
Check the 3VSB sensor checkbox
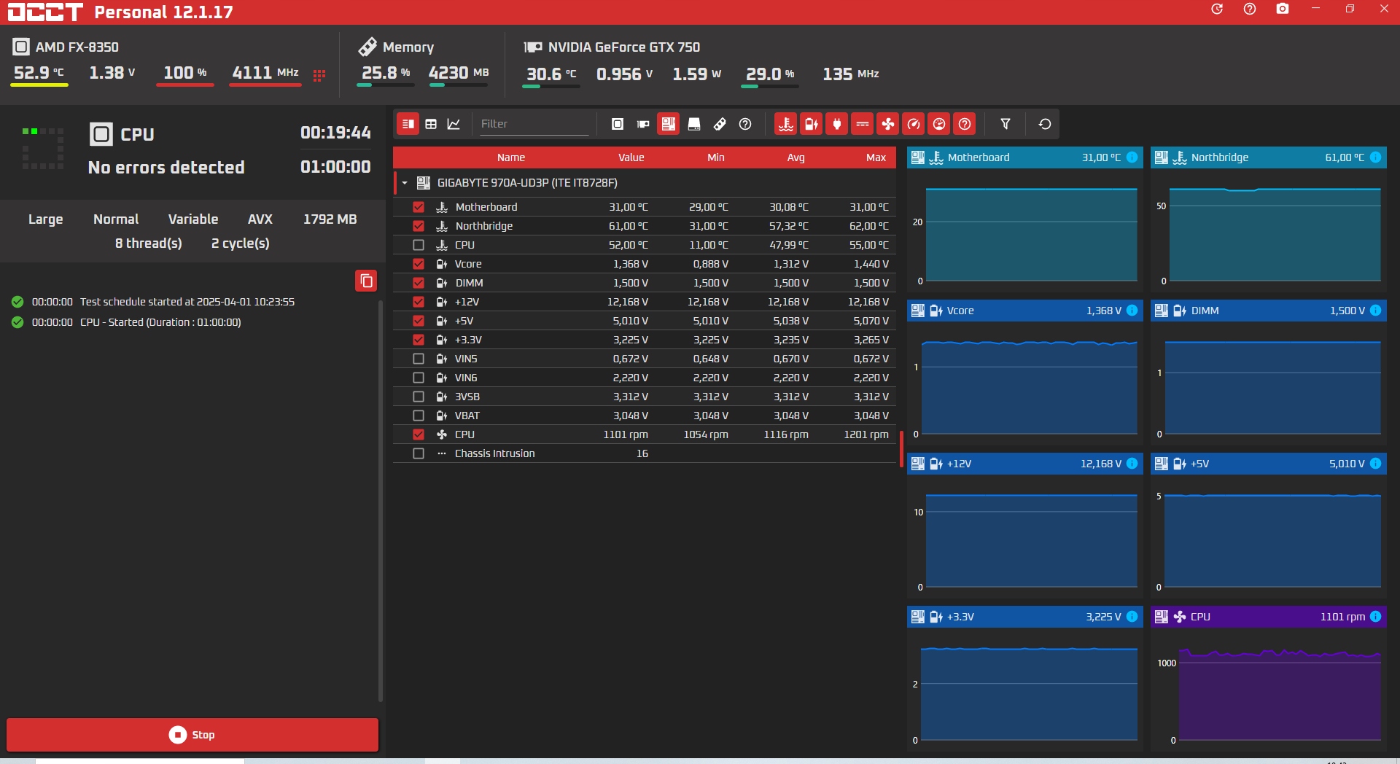419,397
